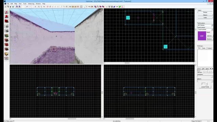The image size is (217, 122).
Task: Select the Camera tool
Action: click(6, 21)
